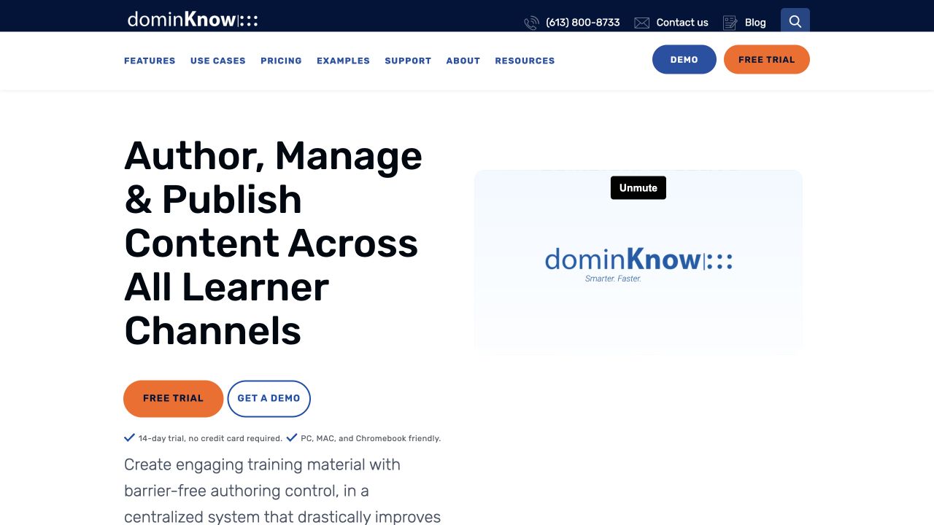Open the Support menu
Viewport: 934px width, 525px height.
tap(408, 61)
